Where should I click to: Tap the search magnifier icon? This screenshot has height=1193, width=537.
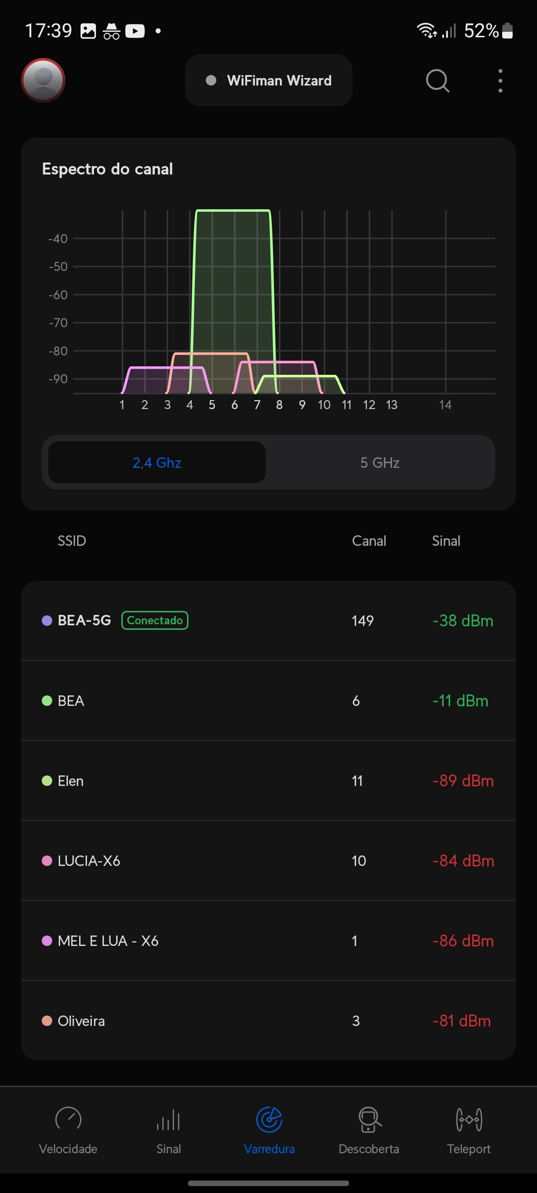[438, 81]
